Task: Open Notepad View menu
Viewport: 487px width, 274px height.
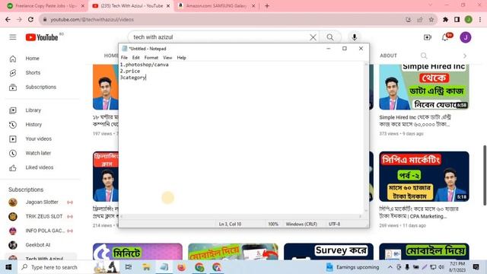Action: (x=167, y=58)
